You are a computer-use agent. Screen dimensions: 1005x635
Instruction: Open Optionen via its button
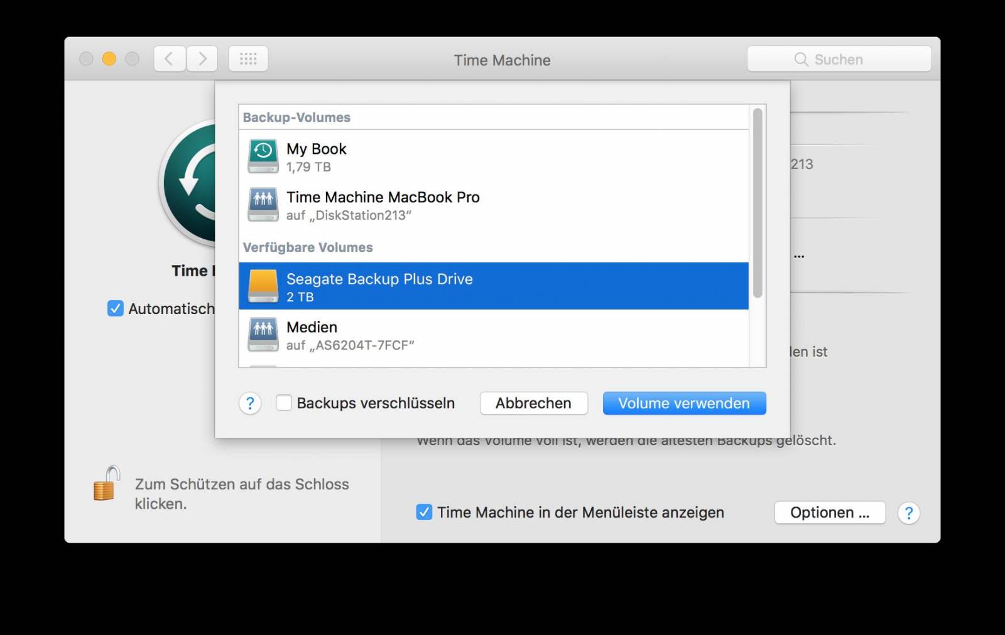click(x=829, y=513)
